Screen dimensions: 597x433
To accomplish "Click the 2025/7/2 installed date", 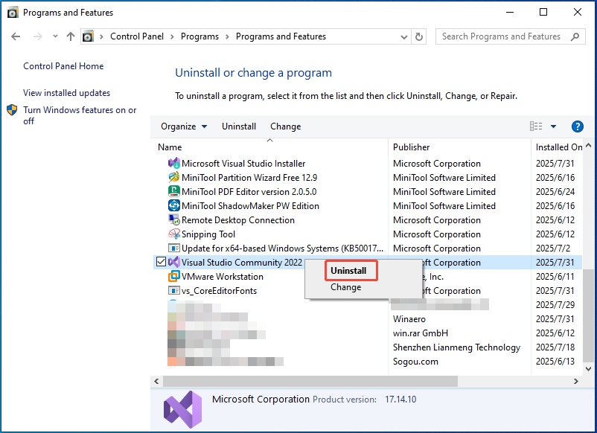I will [553, 248].
